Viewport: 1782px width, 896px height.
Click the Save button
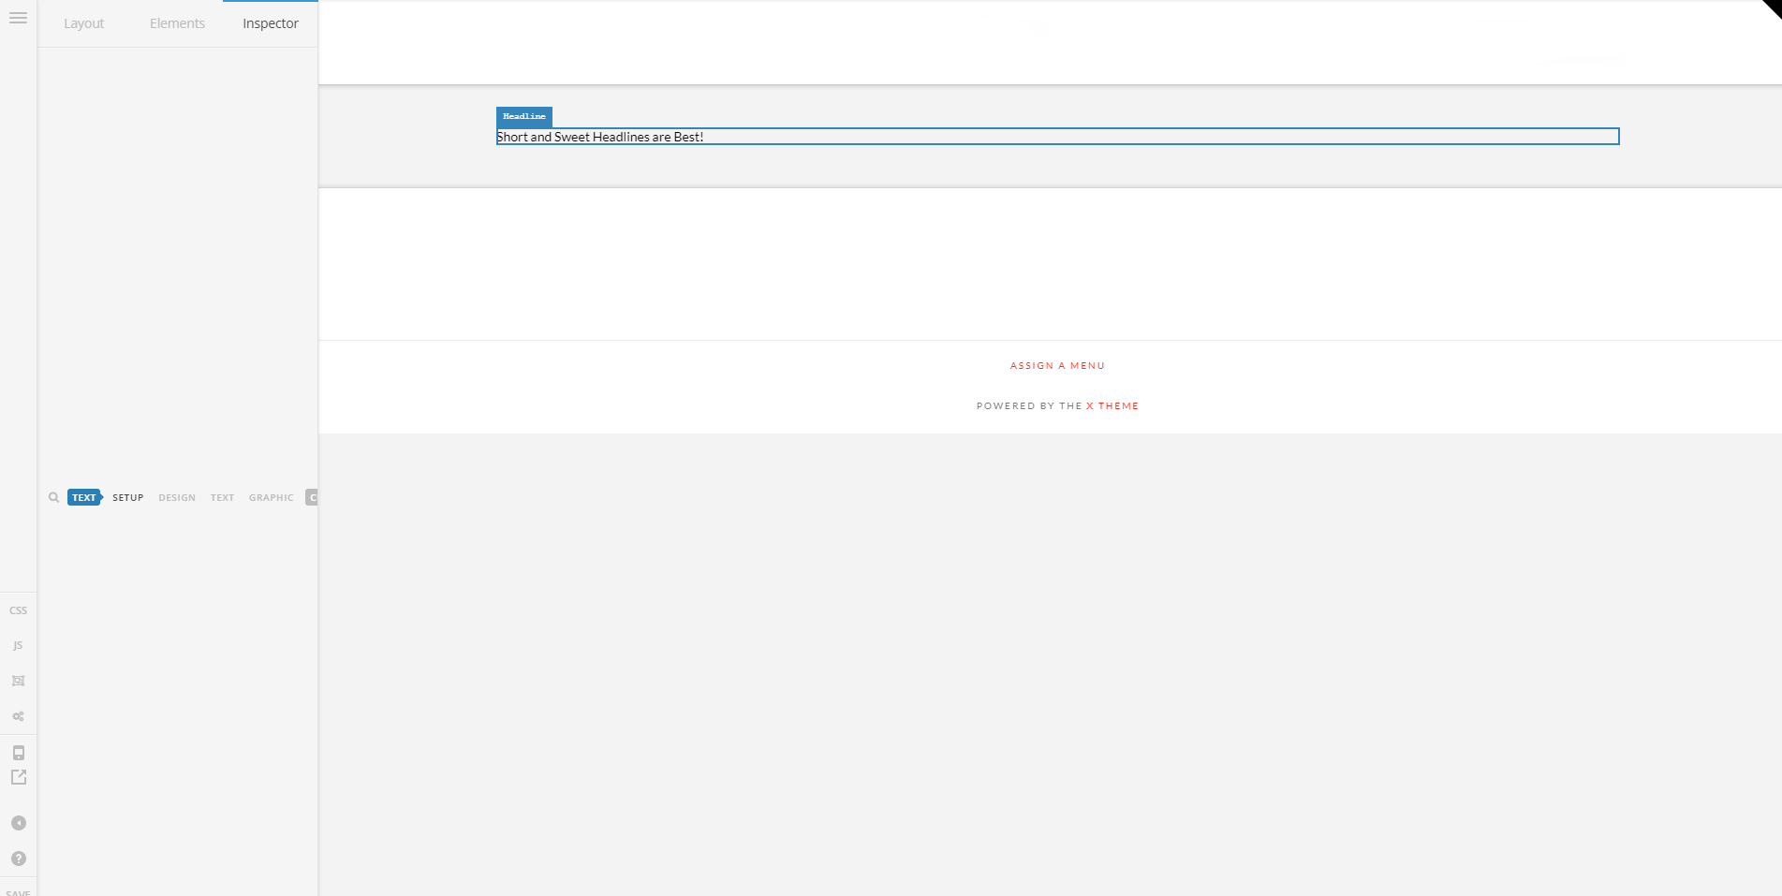point(18,890)
